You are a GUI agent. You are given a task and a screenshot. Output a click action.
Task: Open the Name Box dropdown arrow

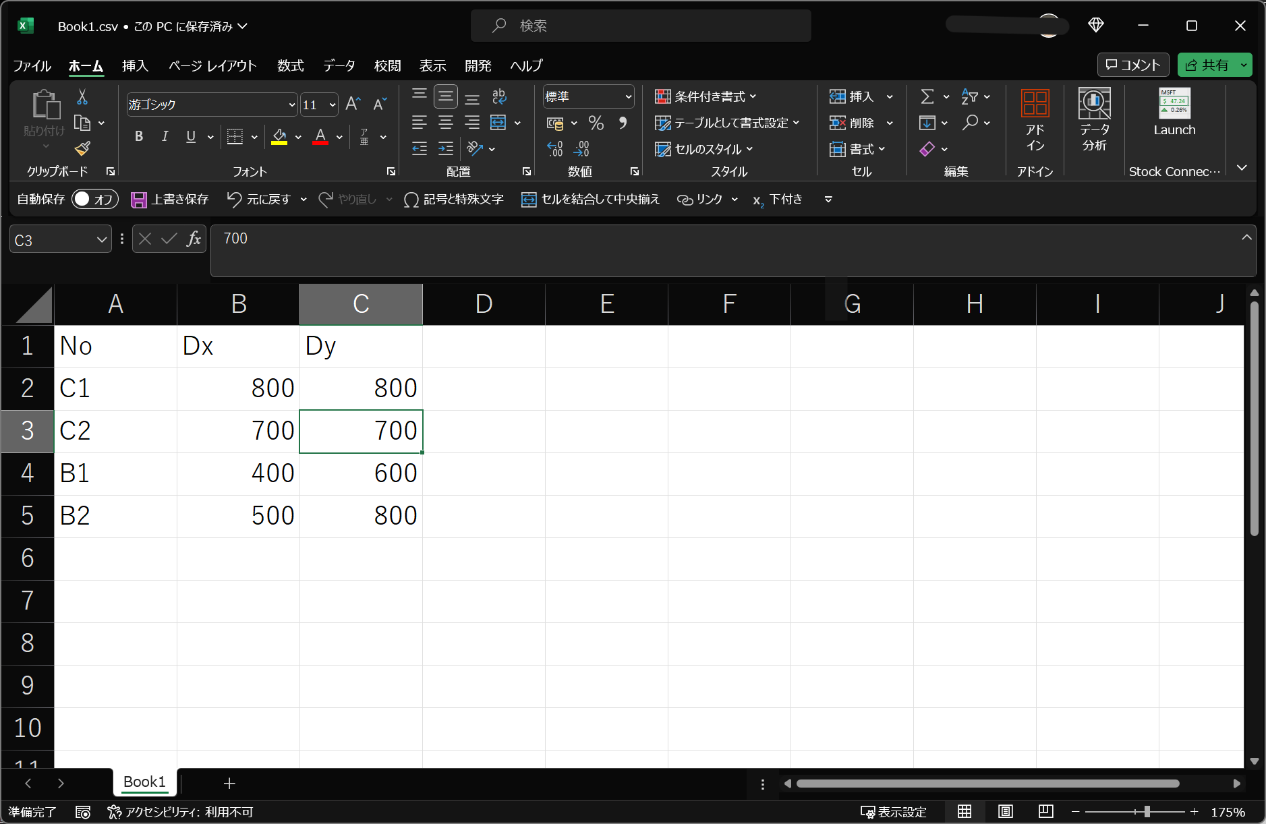click(x=101, y=240)
